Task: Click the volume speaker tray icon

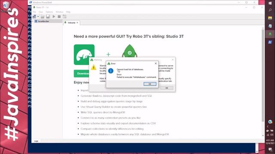Action: pos(272,135)
